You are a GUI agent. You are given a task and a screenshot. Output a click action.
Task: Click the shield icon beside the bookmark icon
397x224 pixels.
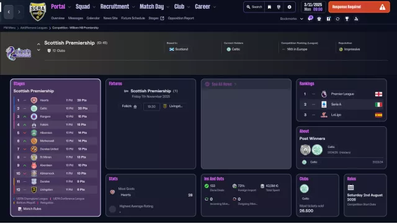tap(279, 7)
